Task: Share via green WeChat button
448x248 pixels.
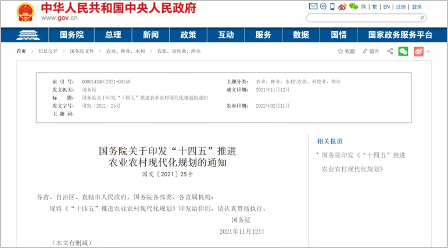Action: tap(403, 51)
